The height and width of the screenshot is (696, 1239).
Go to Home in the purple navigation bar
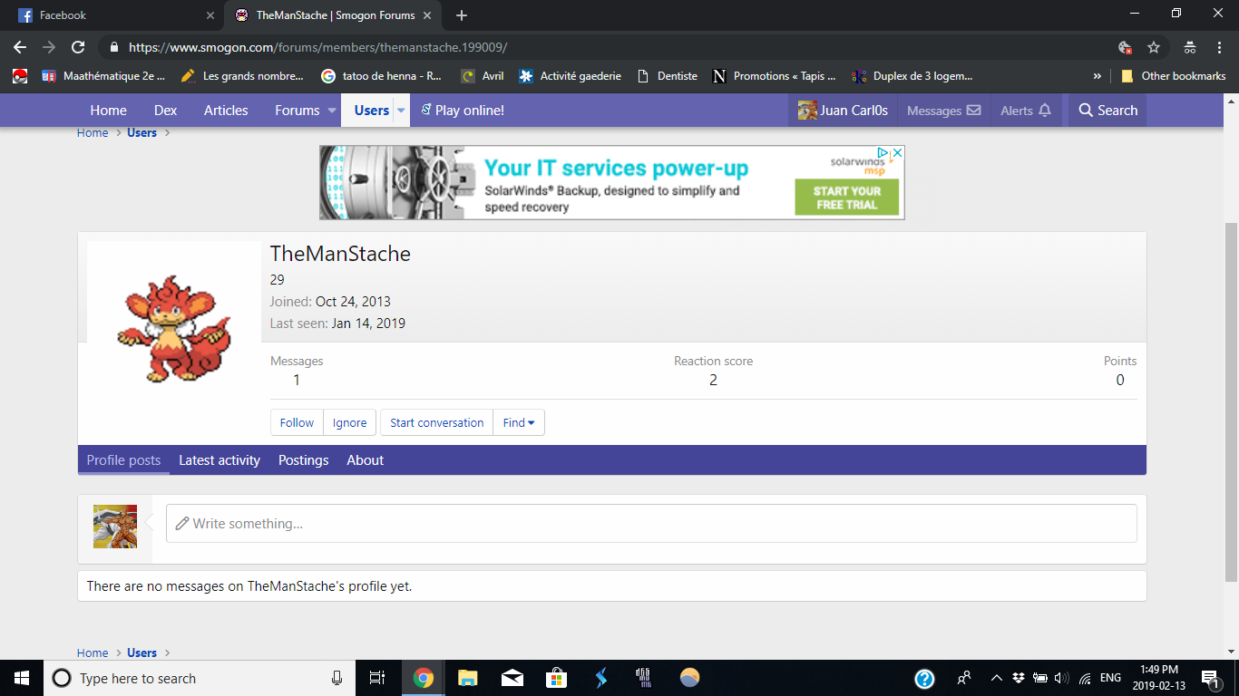pyautogui.click(x=108, y=111)
